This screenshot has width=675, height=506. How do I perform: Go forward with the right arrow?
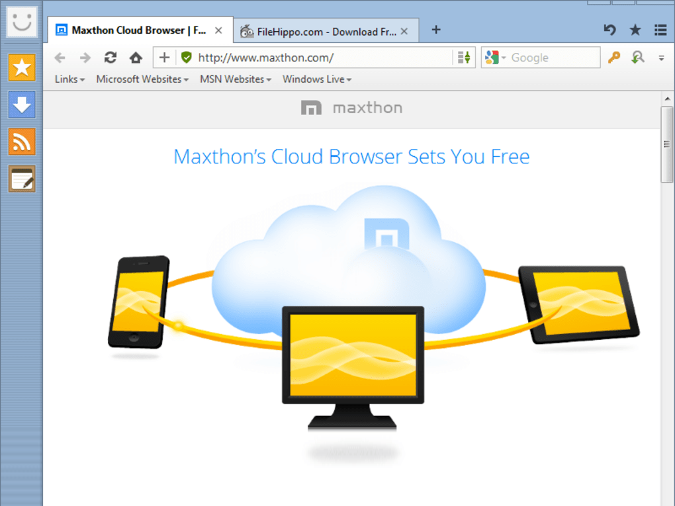point(85,58)
